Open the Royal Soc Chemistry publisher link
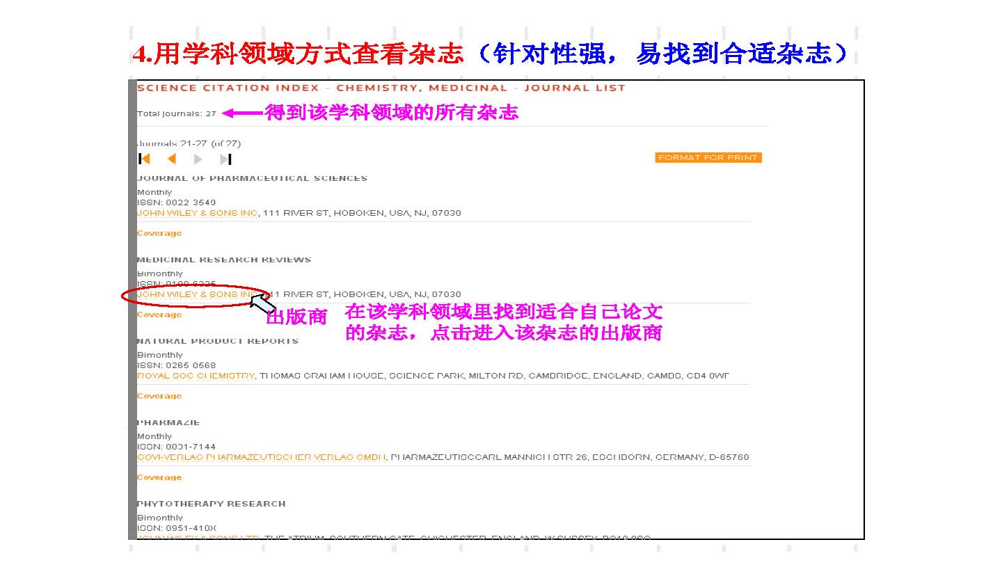Screen dimensions: 993x581 pyautogui.click(x=196, y=376)
